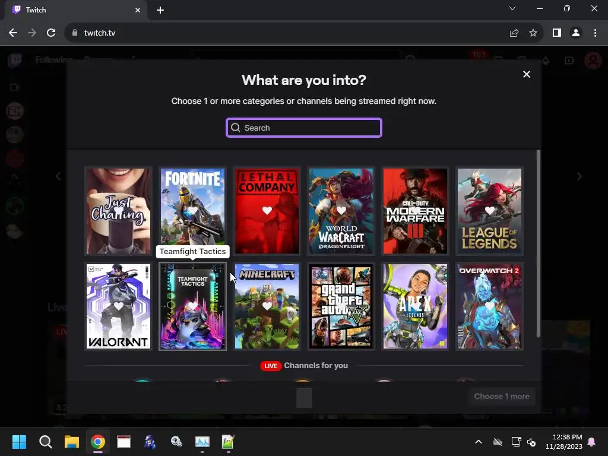Close the What are you into dialog

[526, 74]
